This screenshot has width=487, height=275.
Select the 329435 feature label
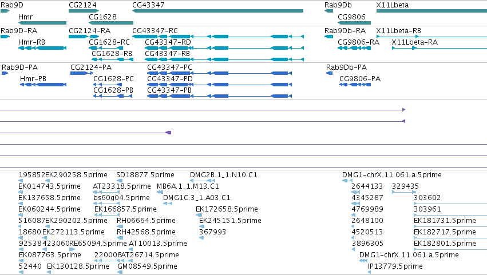[405, 186]
